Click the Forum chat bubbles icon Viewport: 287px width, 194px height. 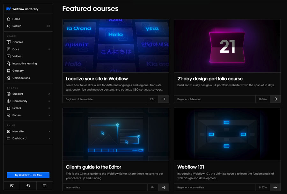coord(9,115)
